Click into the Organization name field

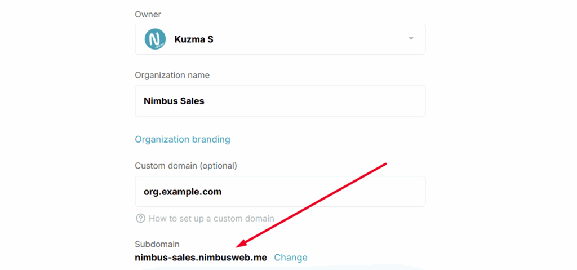[x=280, y=101]
